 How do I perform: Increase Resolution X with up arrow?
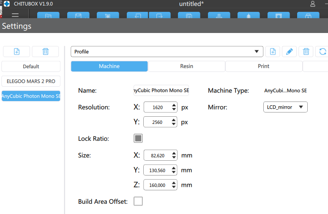coord(174,105)
